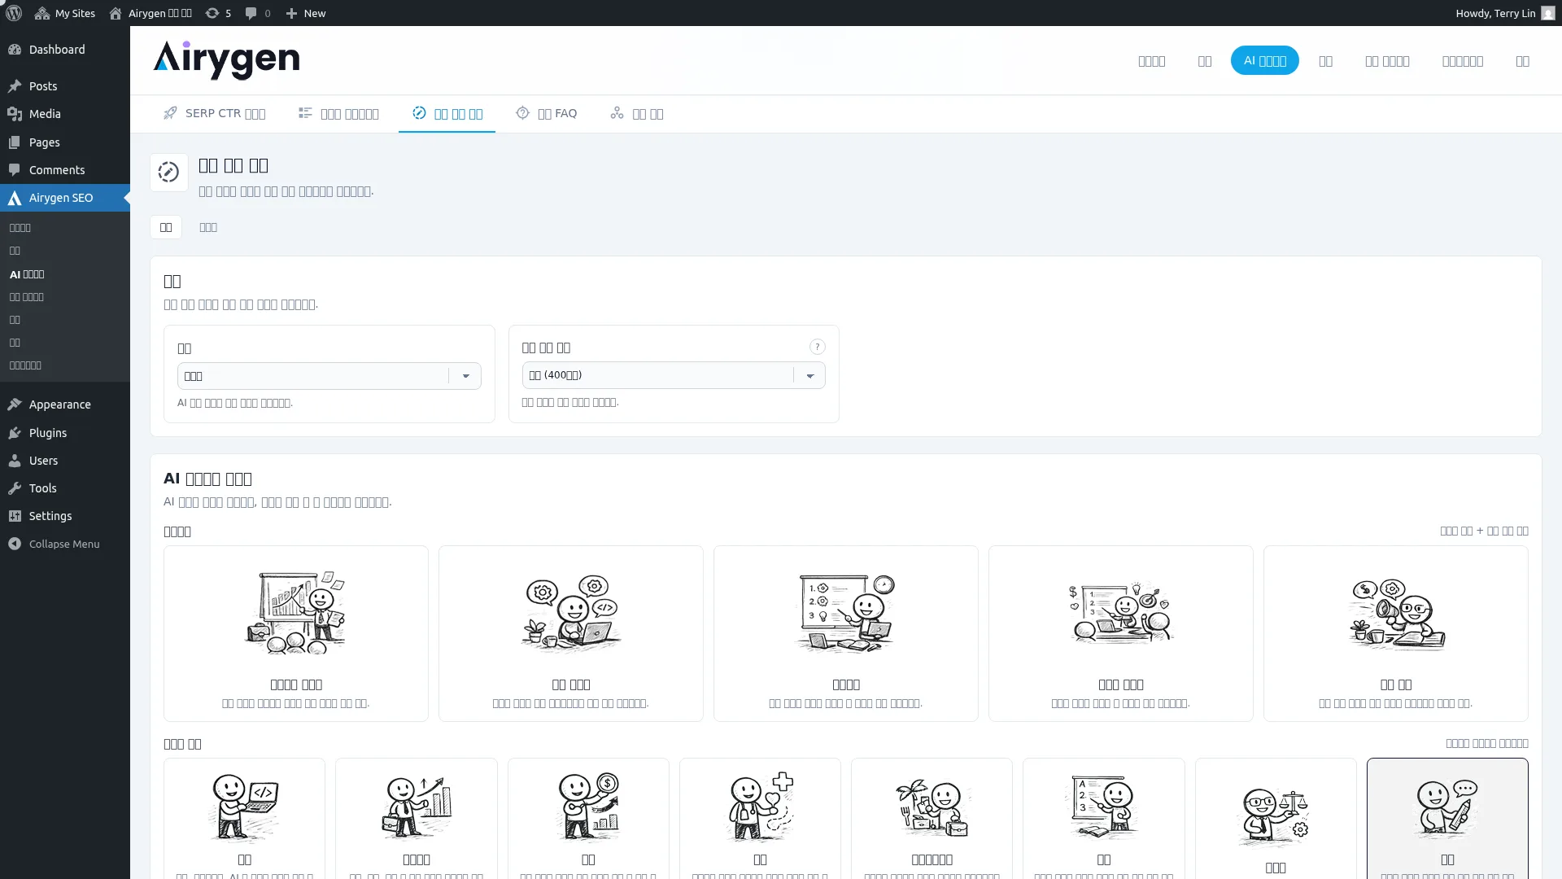Open the inactive sub-tab beneath the page title
The height and width of the screenshot is (879, 1562).
(x=208, y=227)
